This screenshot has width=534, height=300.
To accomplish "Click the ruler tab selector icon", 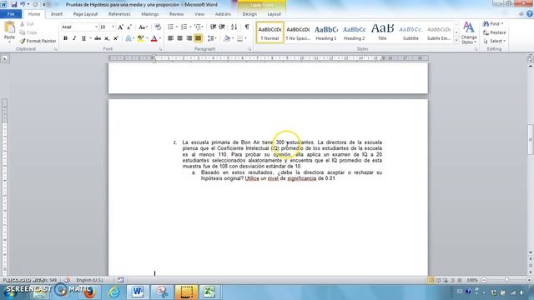I will point(5,58).
